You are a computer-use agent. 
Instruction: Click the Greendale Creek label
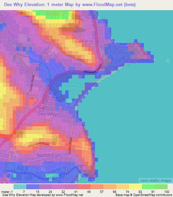[47, 177]
